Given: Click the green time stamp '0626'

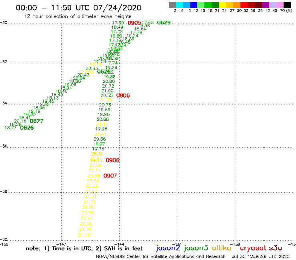Looking at the screenshot, I should pos(27,128).
